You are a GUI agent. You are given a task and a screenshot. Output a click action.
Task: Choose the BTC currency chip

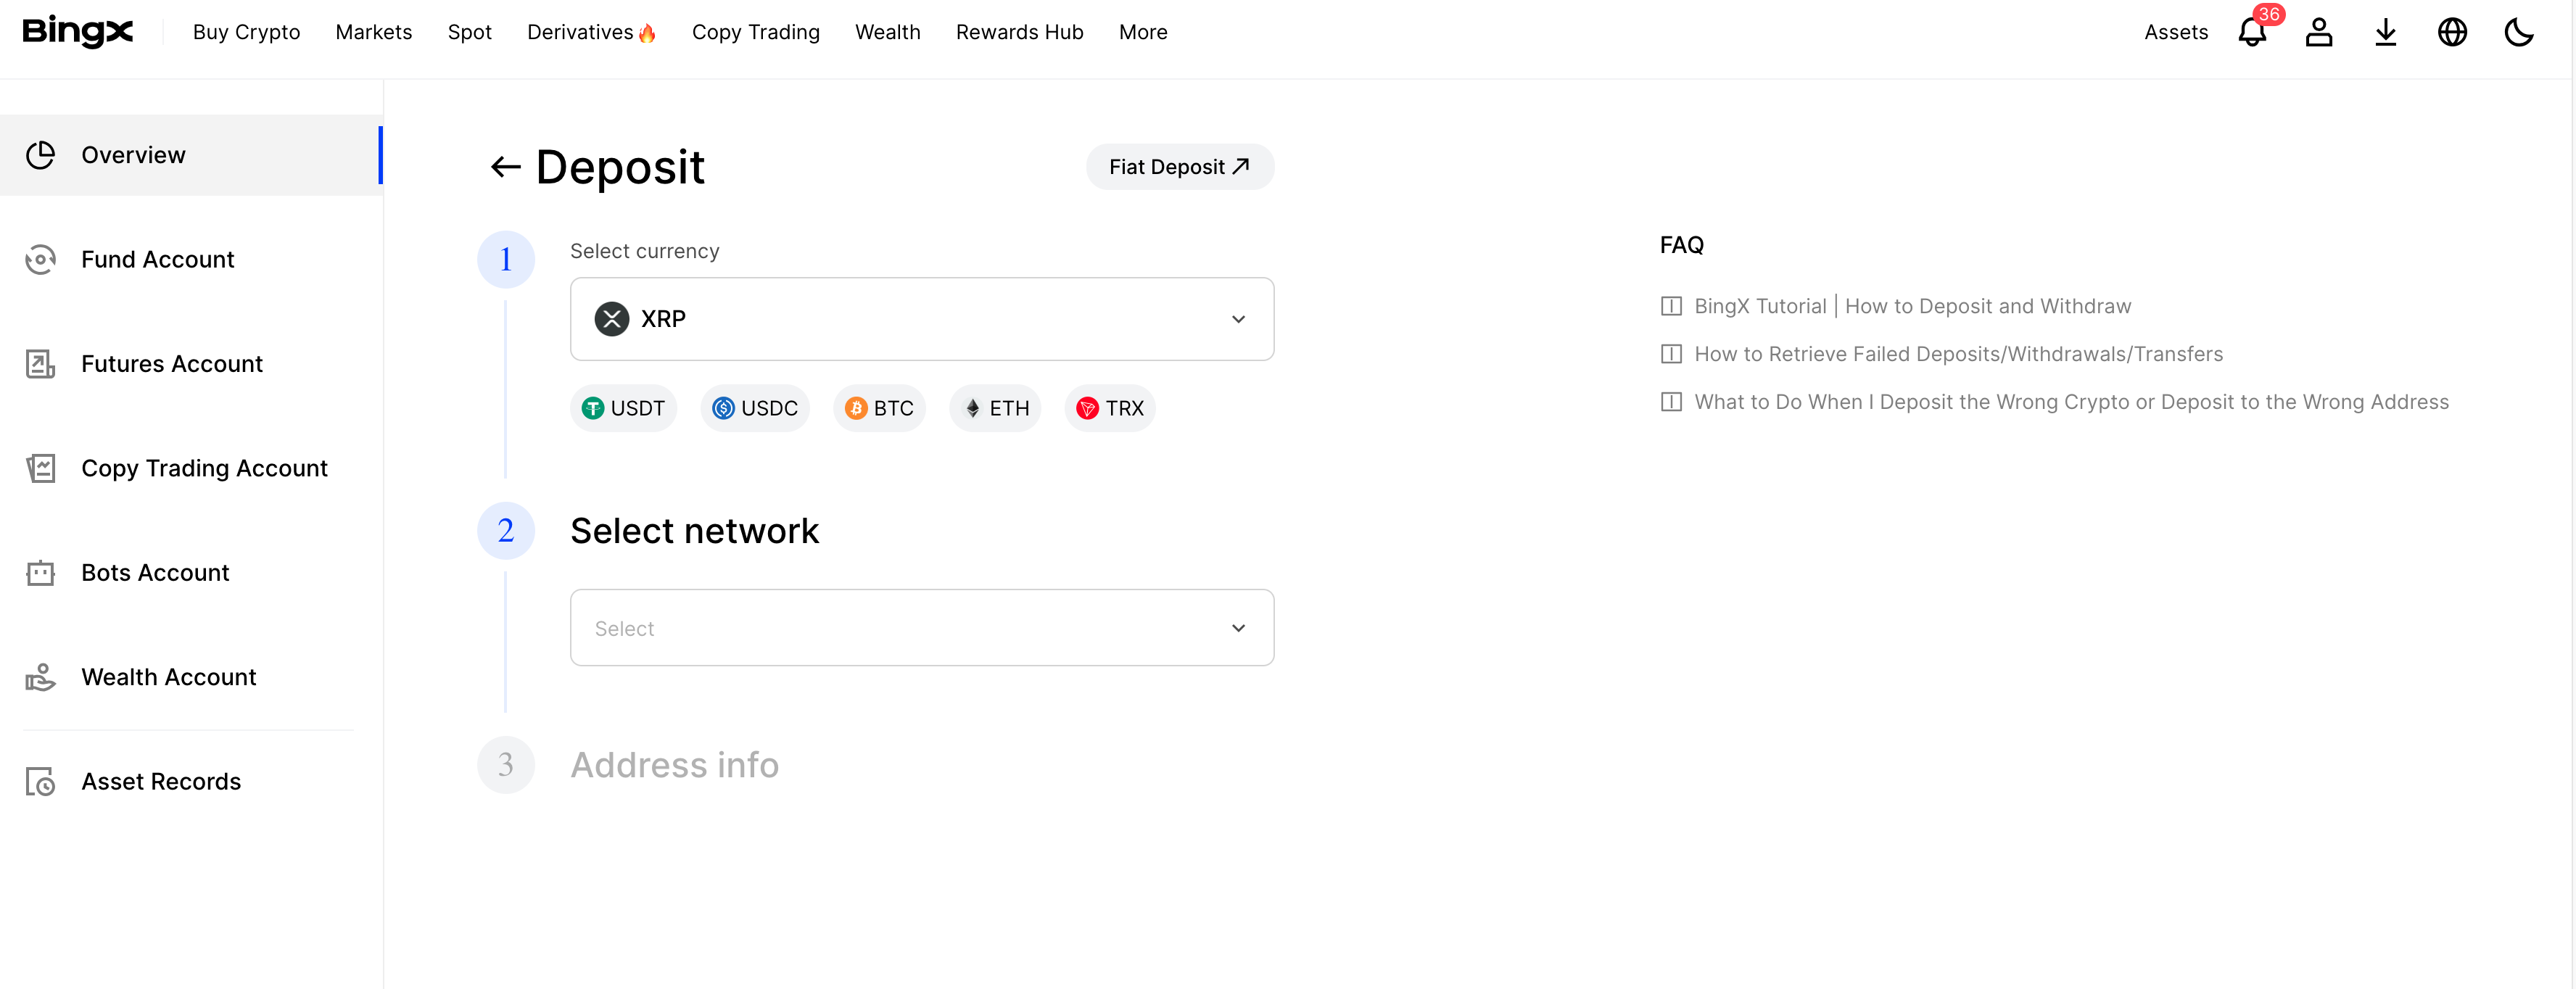(879, 408)
